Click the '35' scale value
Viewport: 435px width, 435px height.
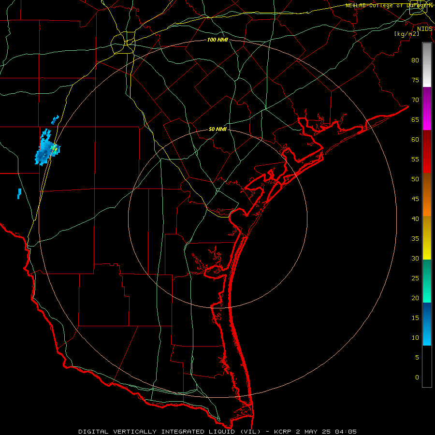[415, 239]
